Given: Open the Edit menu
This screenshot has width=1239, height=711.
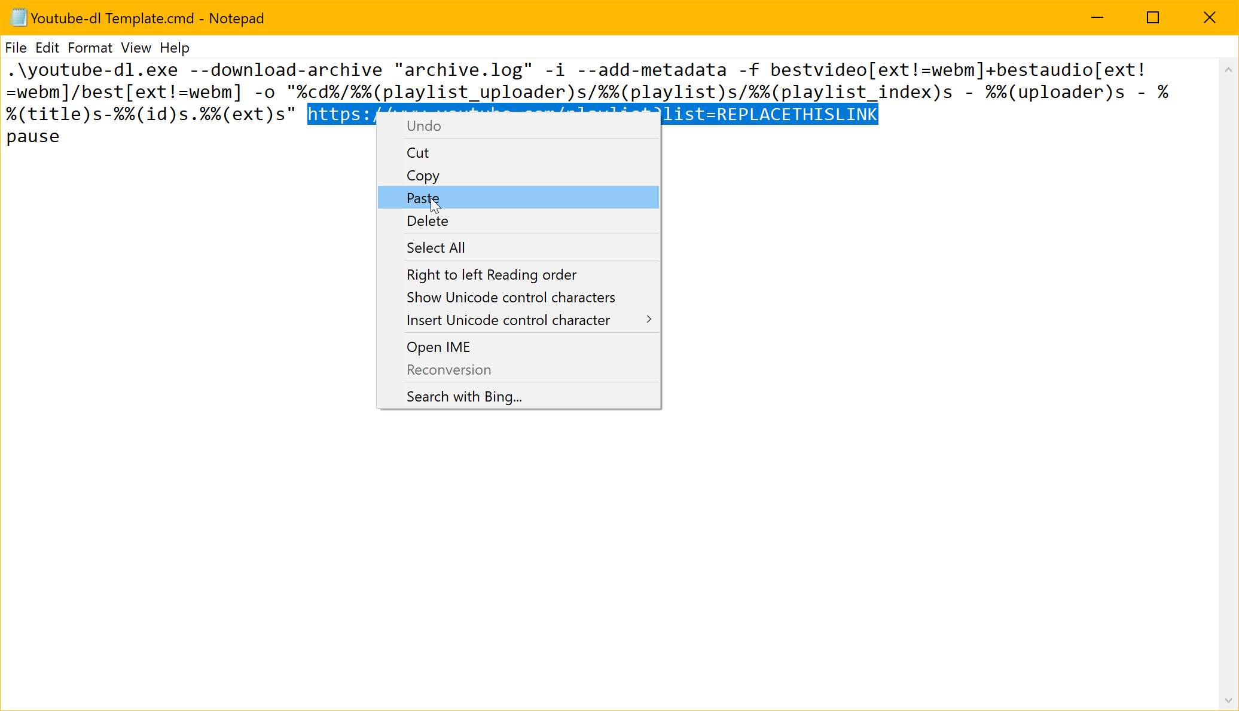Looking at the screenshot, I should pos(47,48).
